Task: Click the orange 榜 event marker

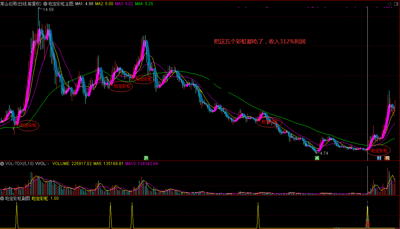Action: coord(387,158)
